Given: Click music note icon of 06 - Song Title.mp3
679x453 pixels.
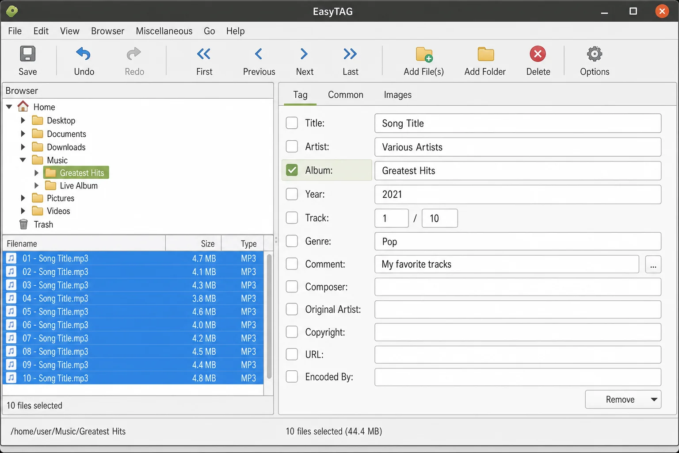Looking at the screenshot, I should 11,324.
